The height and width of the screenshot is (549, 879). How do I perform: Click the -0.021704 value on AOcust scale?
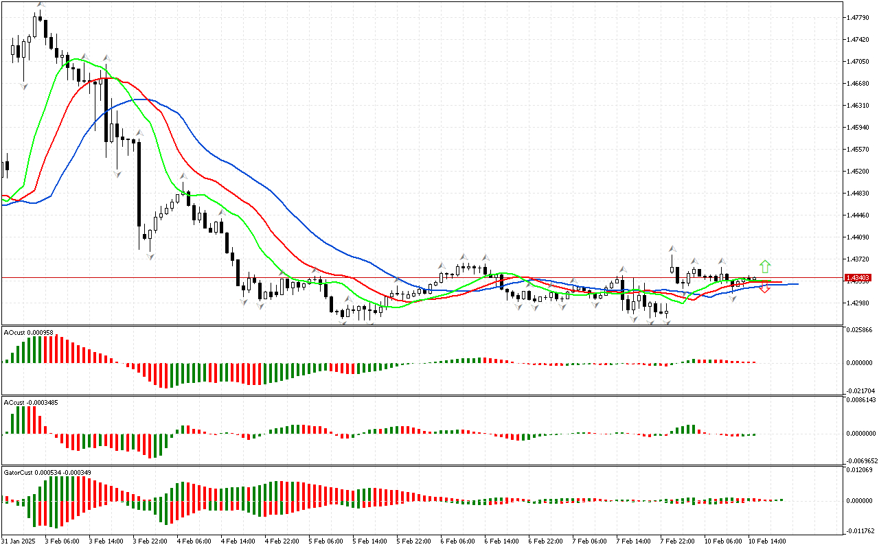coord(859,390)
